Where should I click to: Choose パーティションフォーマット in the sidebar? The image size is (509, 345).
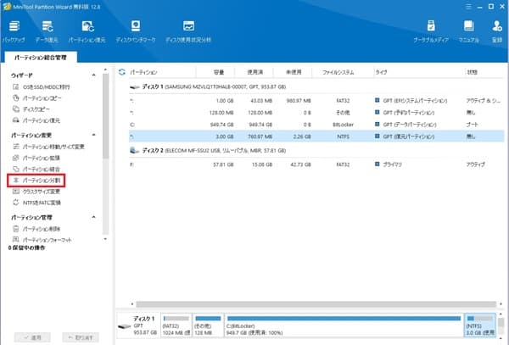tap(42, 240)
